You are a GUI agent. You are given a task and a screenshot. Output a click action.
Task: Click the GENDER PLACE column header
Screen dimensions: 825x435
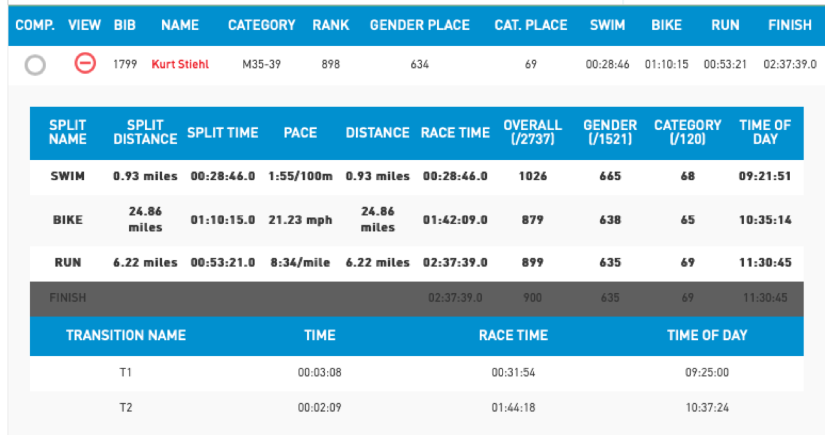click(420, 25)
